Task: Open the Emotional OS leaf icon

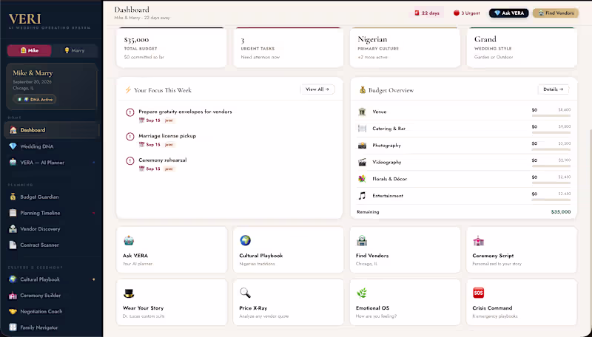Action: tap(362, 293)
